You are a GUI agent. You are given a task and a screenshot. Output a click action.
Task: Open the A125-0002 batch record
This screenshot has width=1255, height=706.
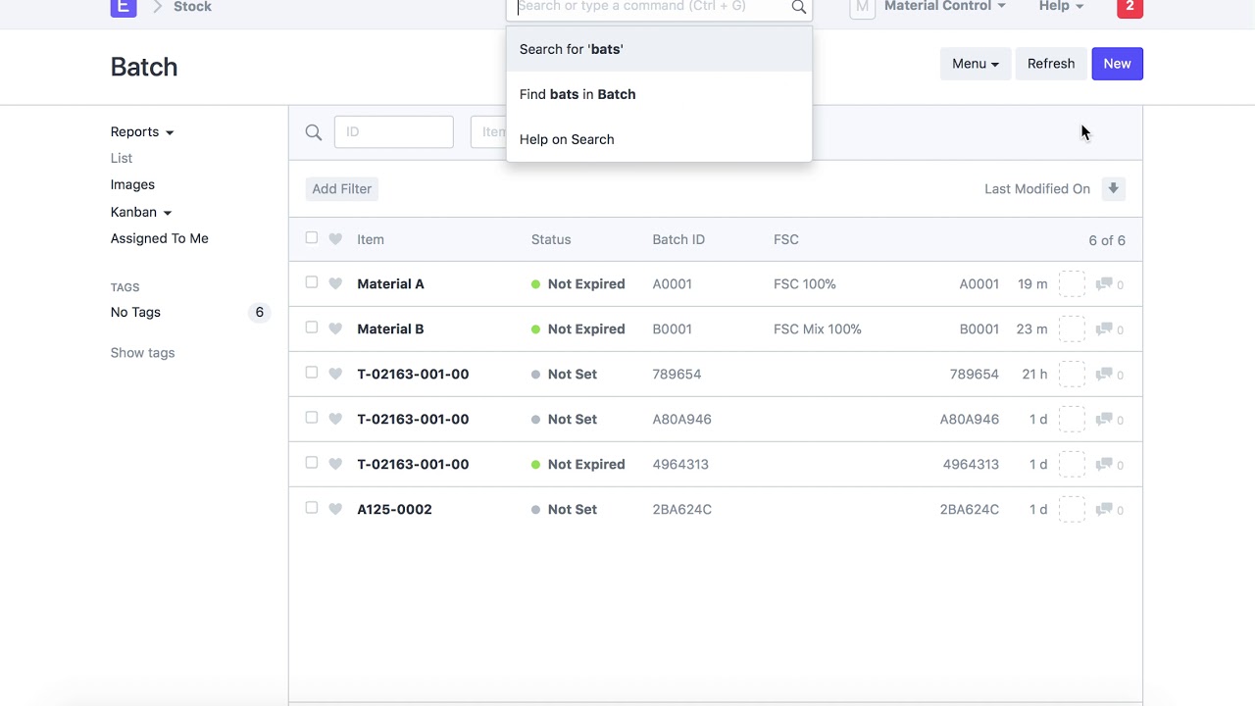click(394, 510)
